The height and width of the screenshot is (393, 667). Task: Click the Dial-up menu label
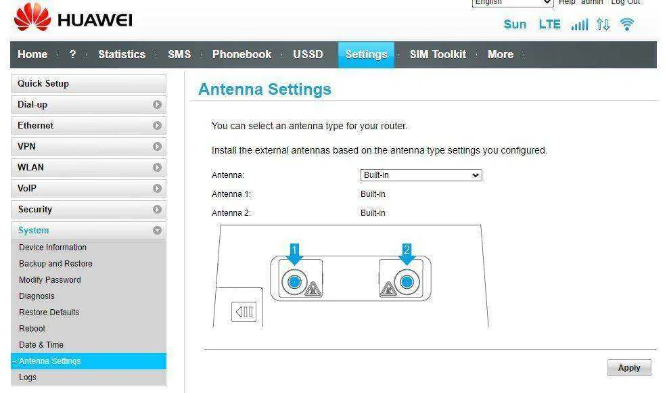tap(32, 105)
